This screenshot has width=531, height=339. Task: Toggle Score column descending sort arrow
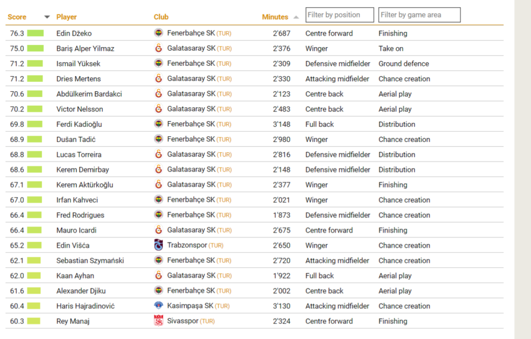[x=47, y=17]
